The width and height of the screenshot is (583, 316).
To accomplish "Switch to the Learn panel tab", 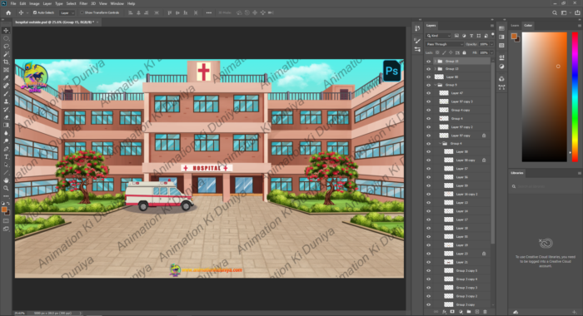I will pyautogui.click(x=515, y=26).
